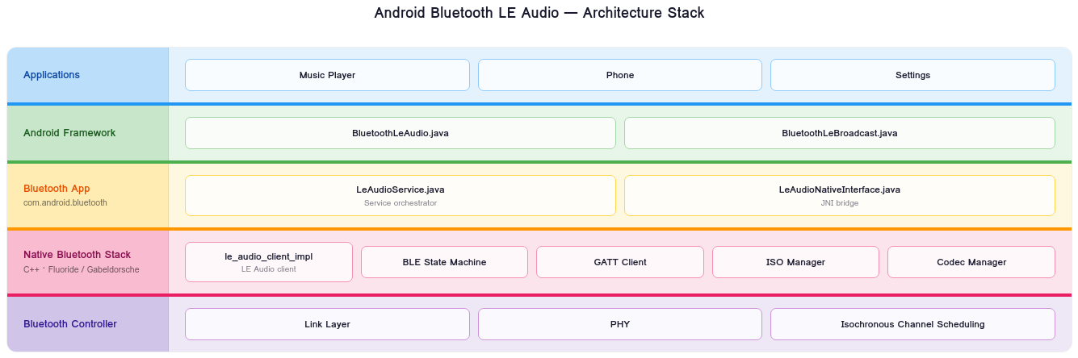The height and width of the screenshot is (358, 1078).
Task: Select the Isochronous Channel Scheduling box
Action: 912,324
